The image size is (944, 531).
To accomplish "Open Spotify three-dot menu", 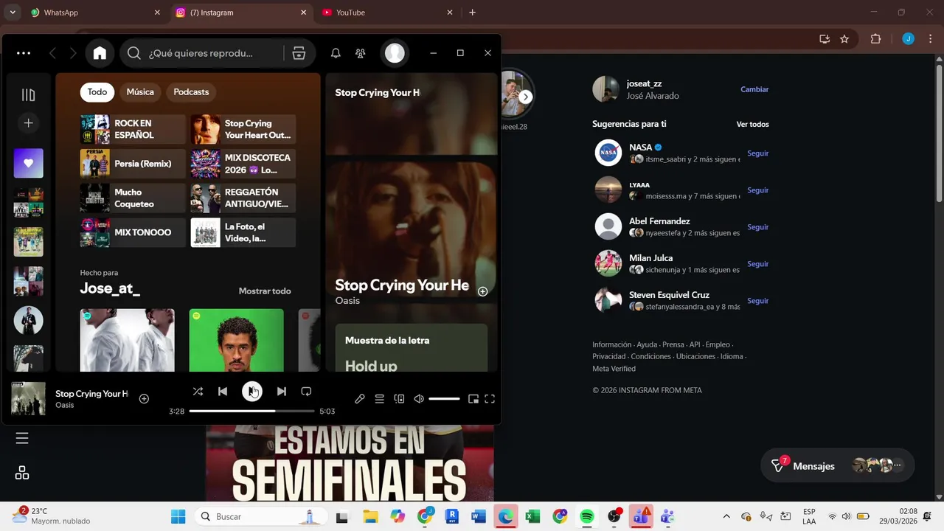I will [x=24, y=53].
